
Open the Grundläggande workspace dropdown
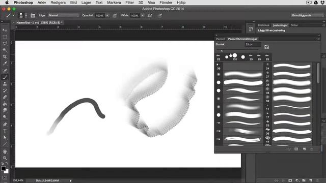coord(308,15)
